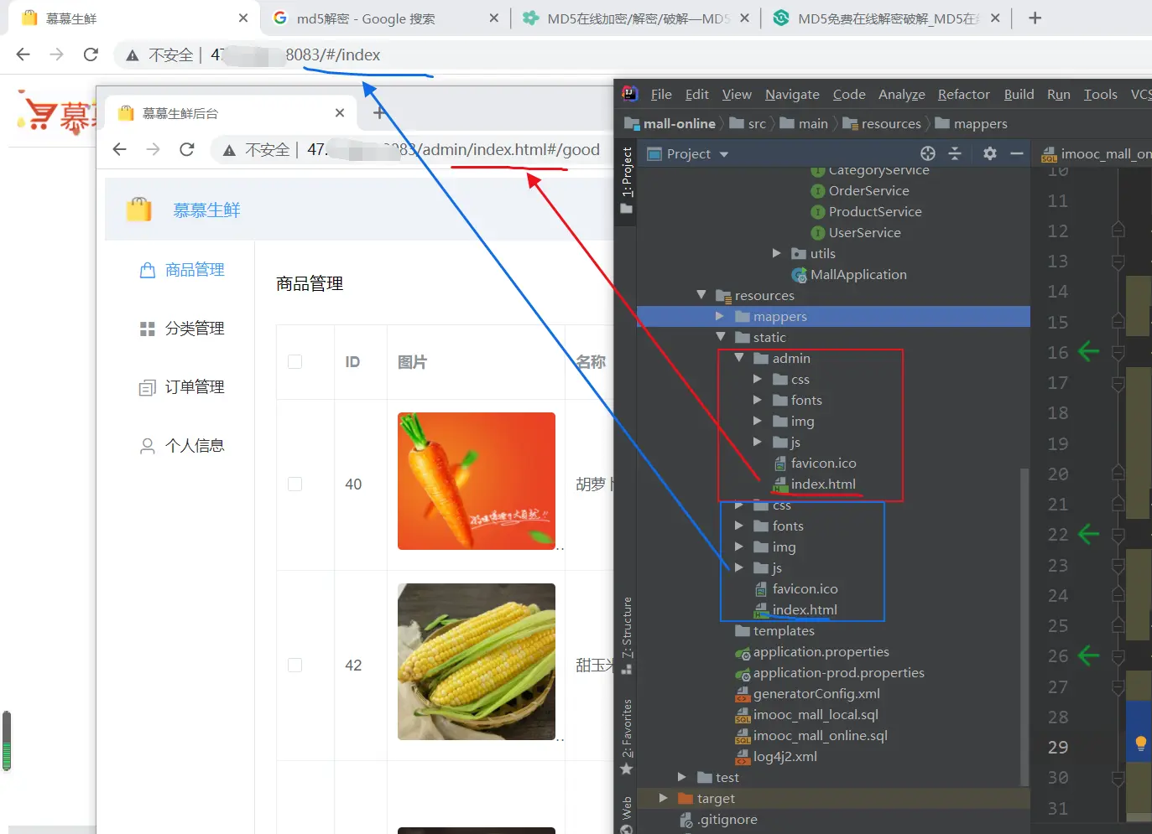
Task: Go back in the admin browser window
Action: (x=119, y=149)
